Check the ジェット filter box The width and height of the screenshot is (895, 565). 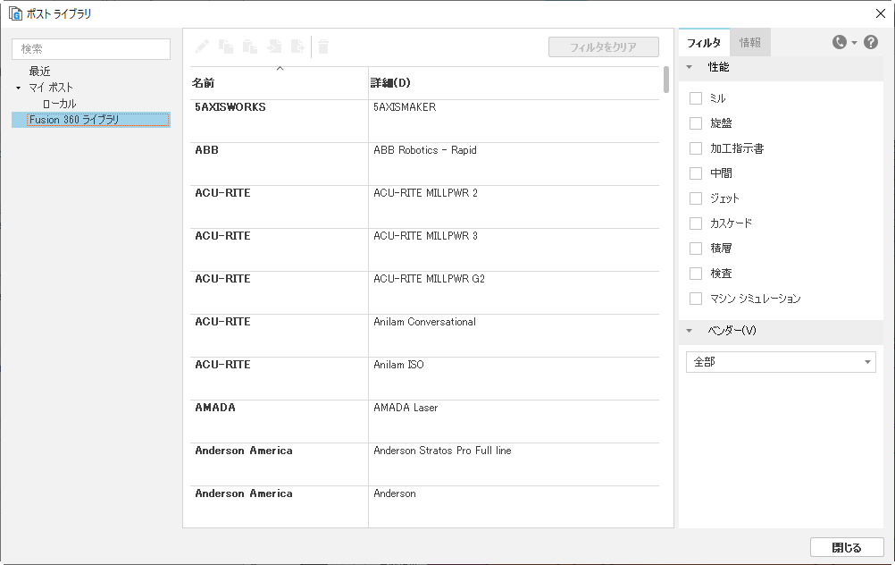point(695,198)
